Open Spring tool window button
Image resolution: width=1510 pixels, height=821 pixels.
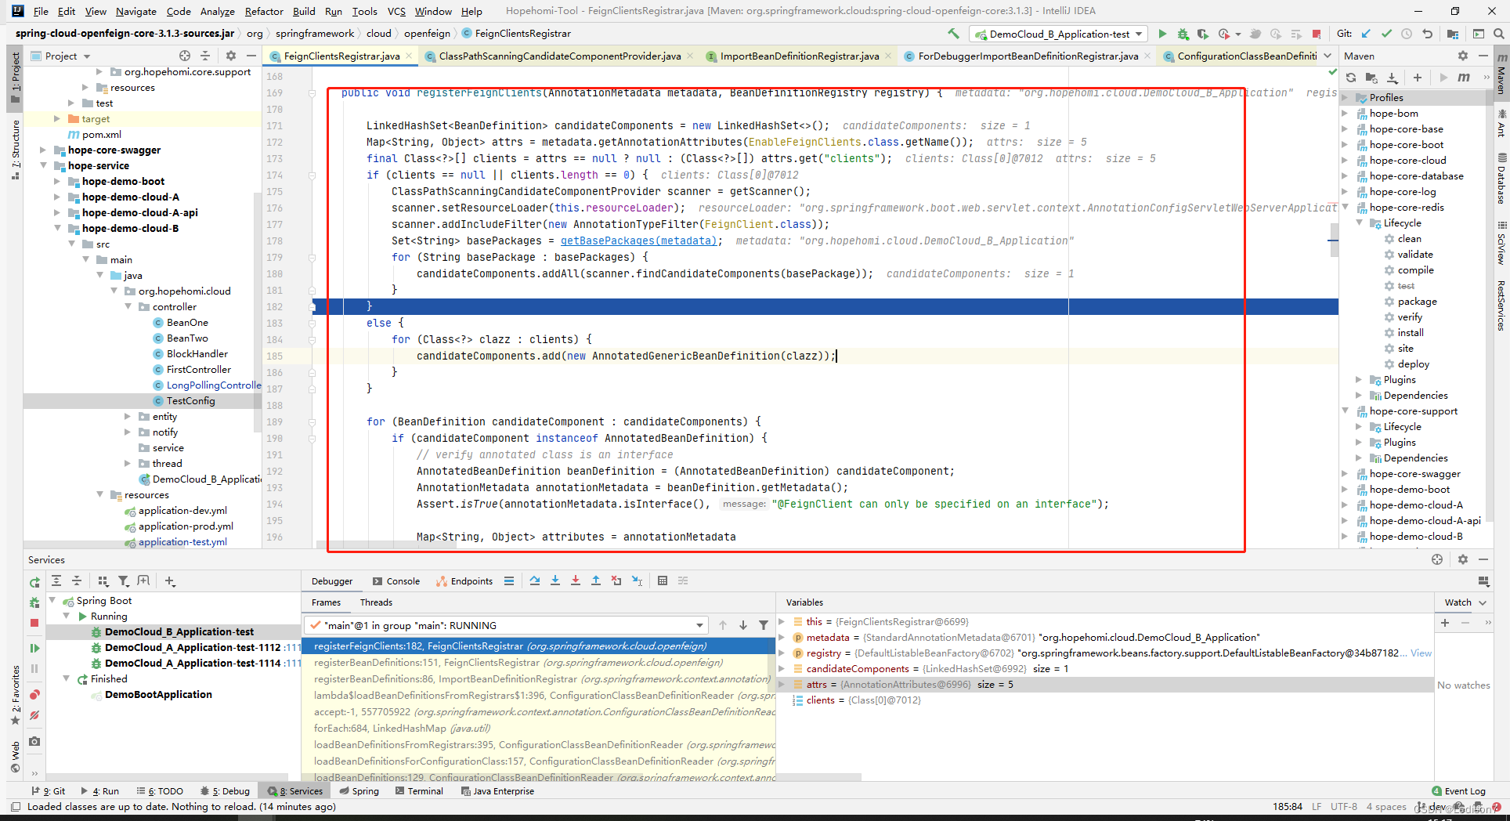[x=359, y=790]
